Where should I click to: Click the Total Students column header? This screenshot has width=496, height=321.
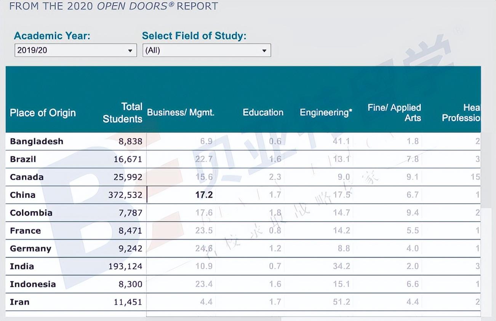tap(122, 113)
